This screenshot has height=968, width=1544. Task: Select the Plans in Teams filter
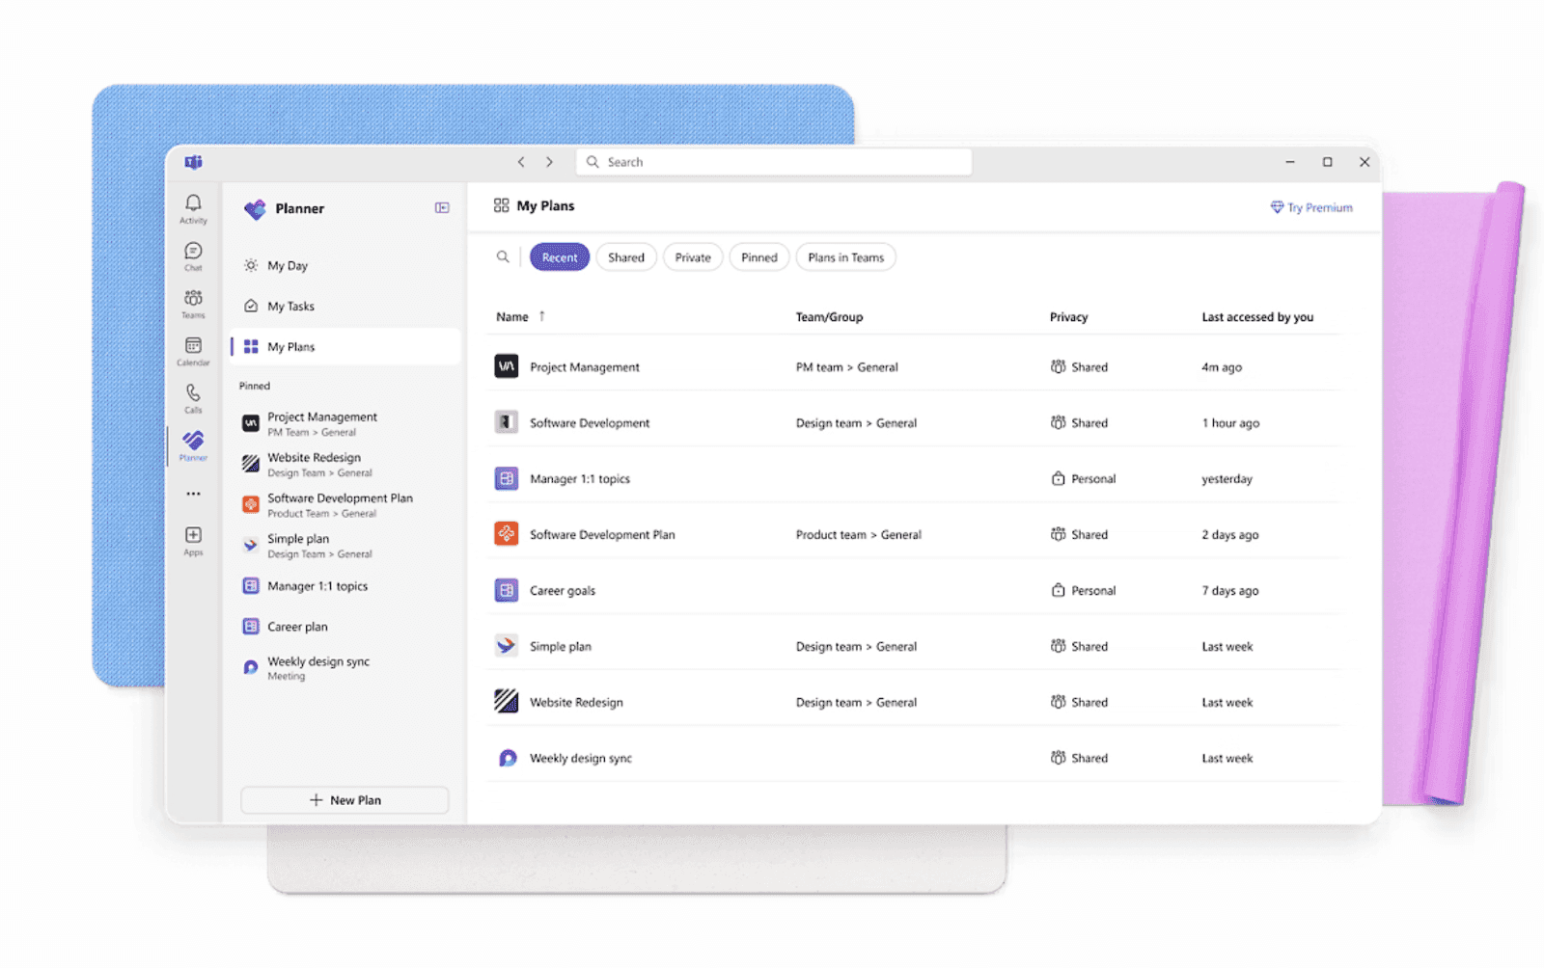pyautogui.click(x=846, y=257)
